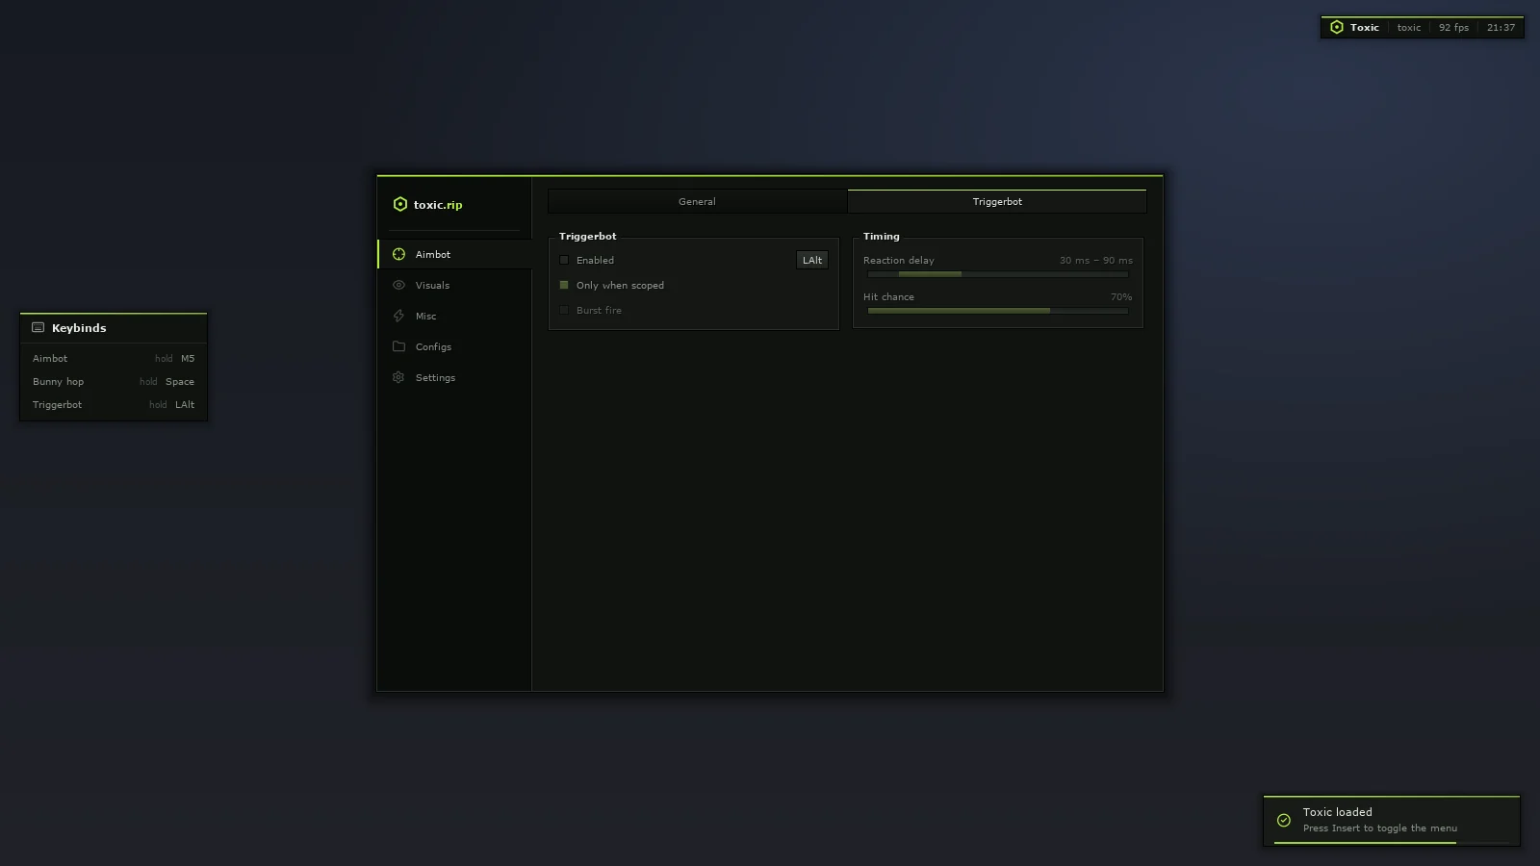Image resolution: width=1540 pixels, height=866 pixels.
Task: Click the Toxic loaded notification text
Action: point(1337,812)
